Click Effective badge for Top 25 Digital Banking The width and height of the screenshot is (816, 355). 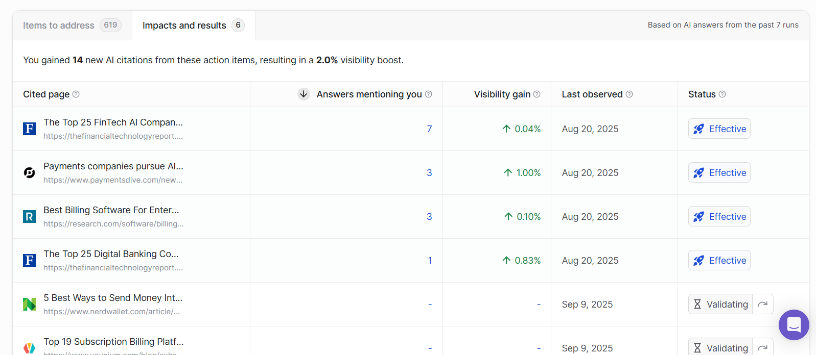[719, 261]
